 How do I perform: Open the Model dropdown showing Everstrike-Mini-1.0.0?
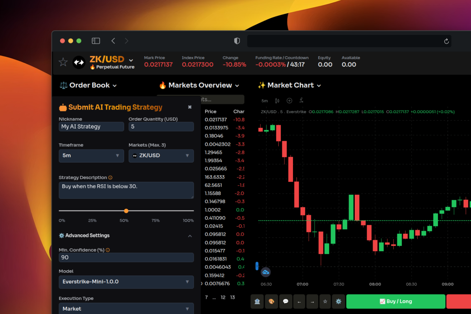point(126,282)
